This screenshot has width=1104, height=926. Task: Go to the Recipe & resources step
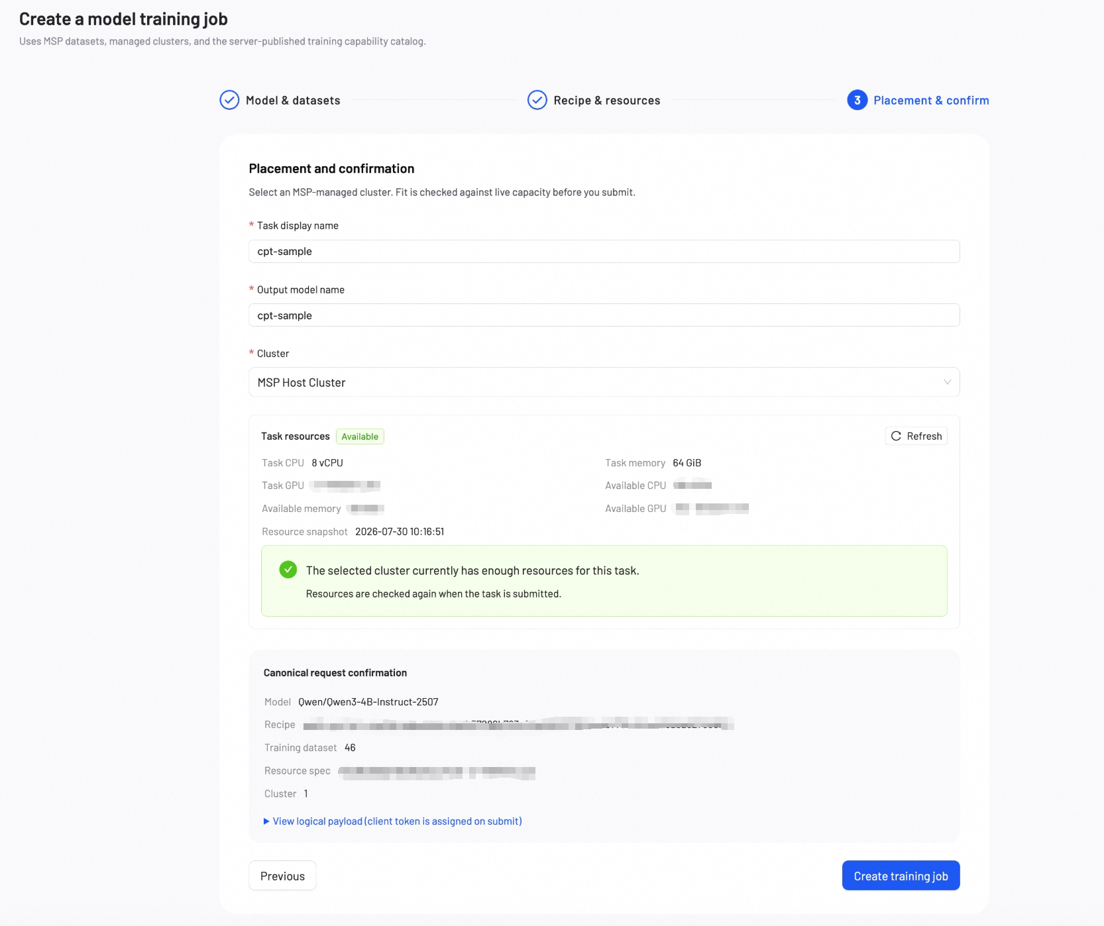(x=607, y=100)
